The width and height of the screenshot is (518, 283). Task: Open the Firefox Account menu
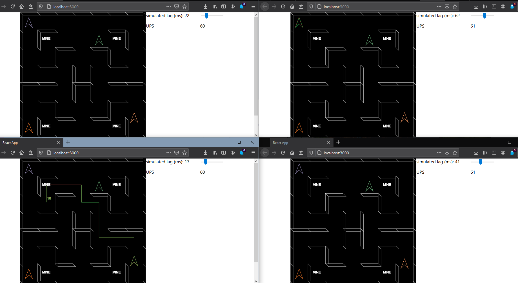tap(233, 6)
